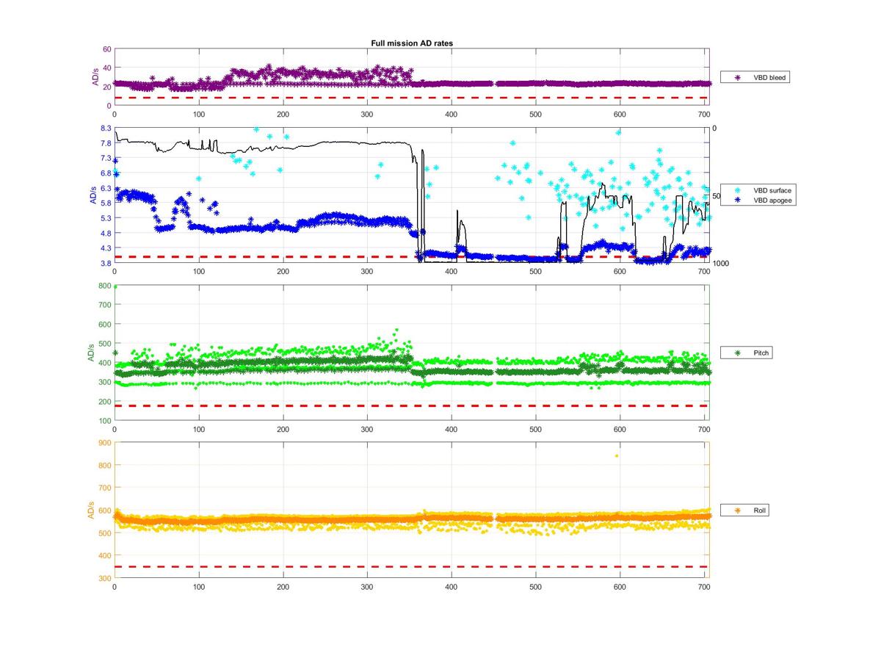Click the '5.3' y-axis tick label
The width and height of the screenshot is (881, 650).
[x=106, y=218]
